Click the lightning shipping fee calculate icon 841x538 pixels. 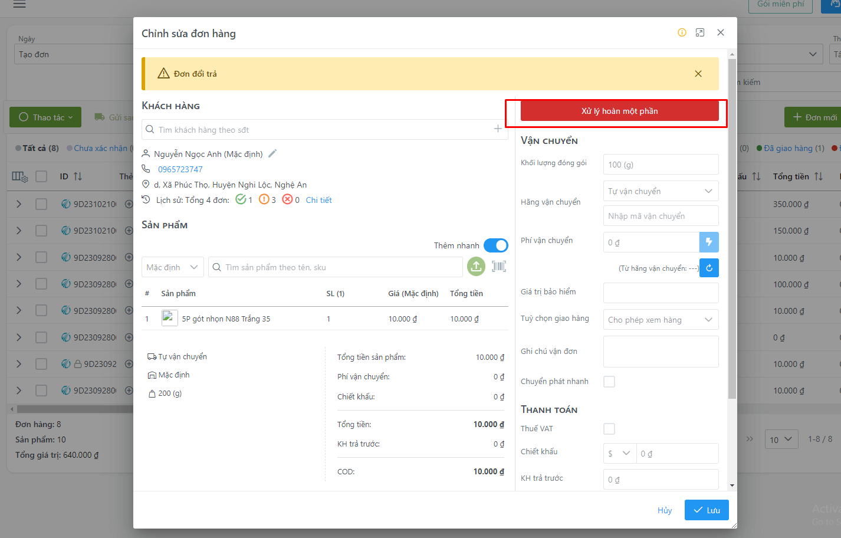click(x=709, y=242)
